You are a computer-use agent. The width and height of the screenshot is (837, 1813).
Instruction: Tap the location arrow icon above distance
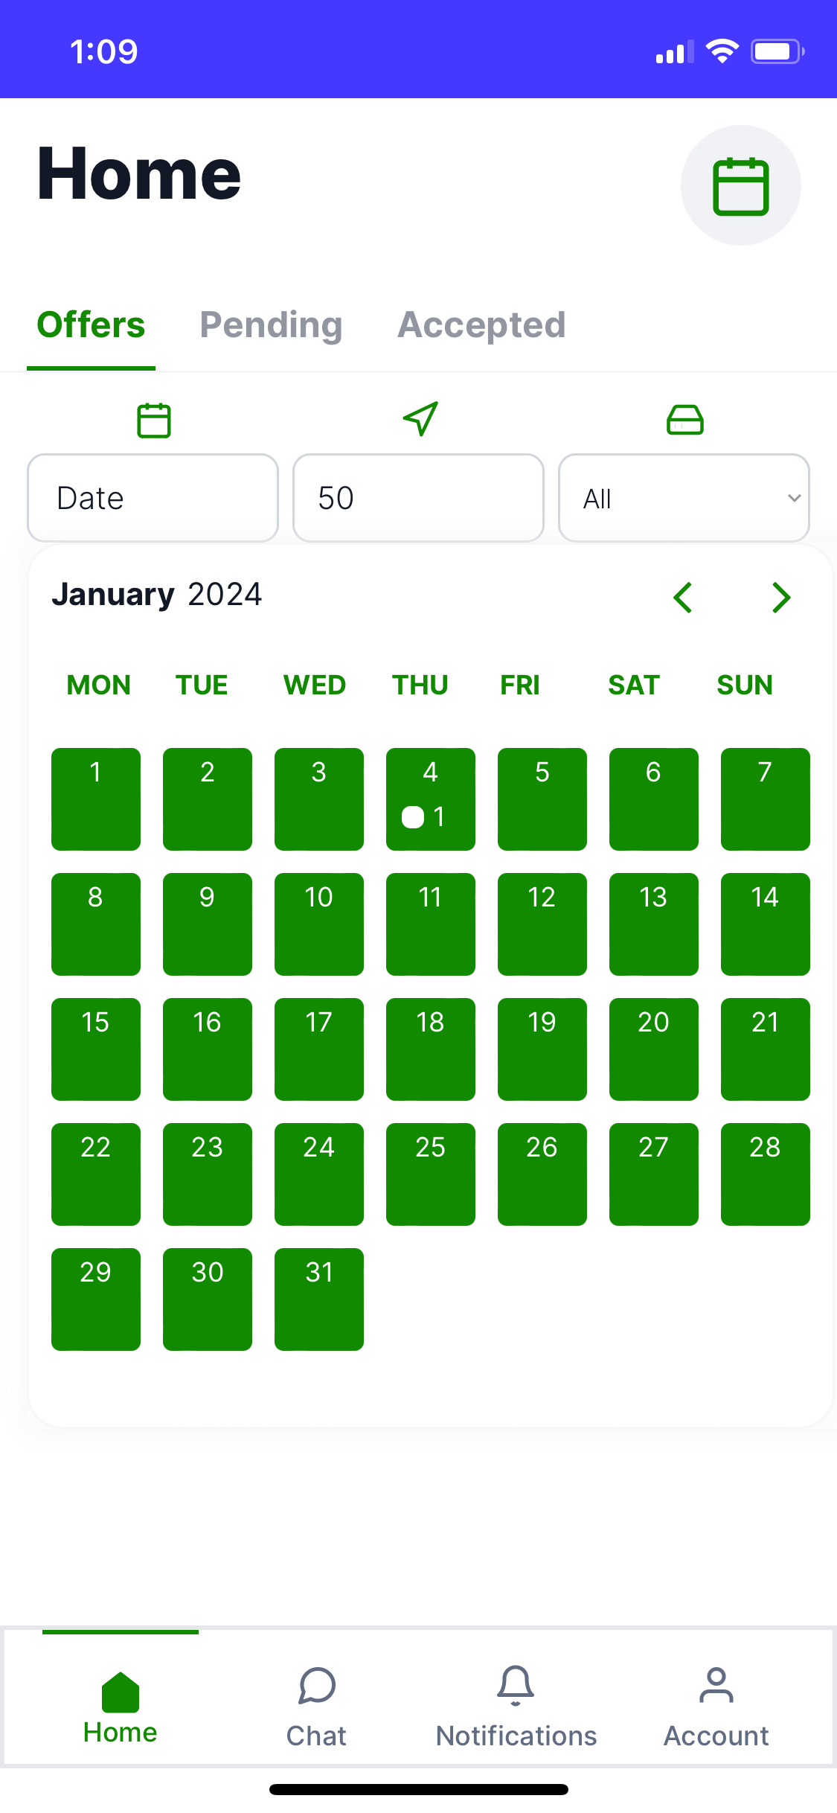[x=420, y=419]
